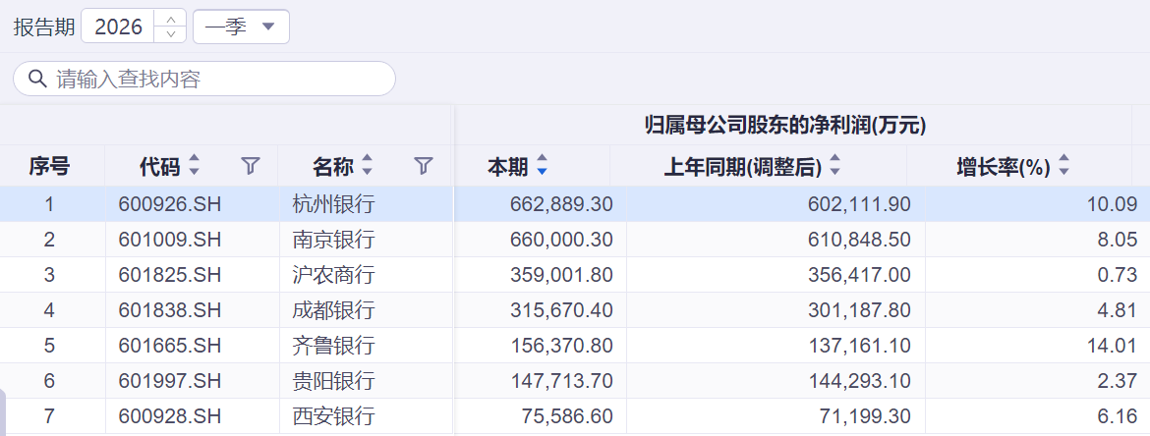The width and height of the screenshot is (1150, 436).
Task: Open the 一季 quarter dropdown
Action: tap(241, 27)
